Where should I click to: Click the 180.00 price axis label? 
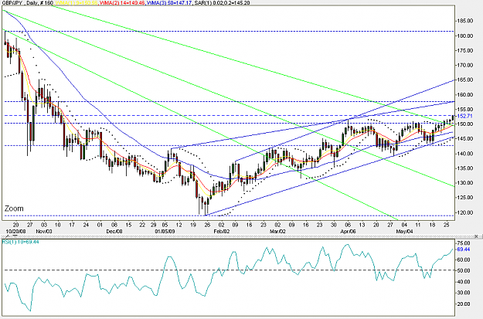tap(465, 36)
